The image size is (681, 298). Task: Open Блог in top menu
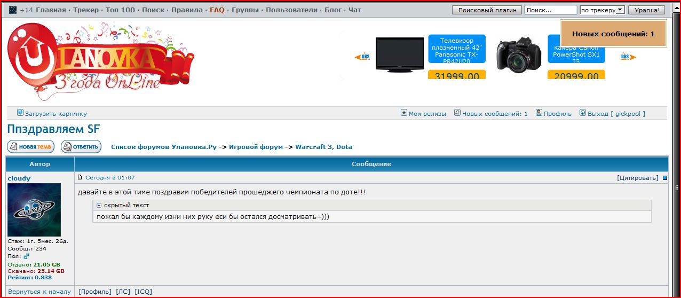click(x=333, y=10)
